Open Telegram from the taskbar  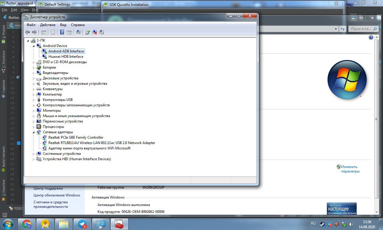(82, 224)
